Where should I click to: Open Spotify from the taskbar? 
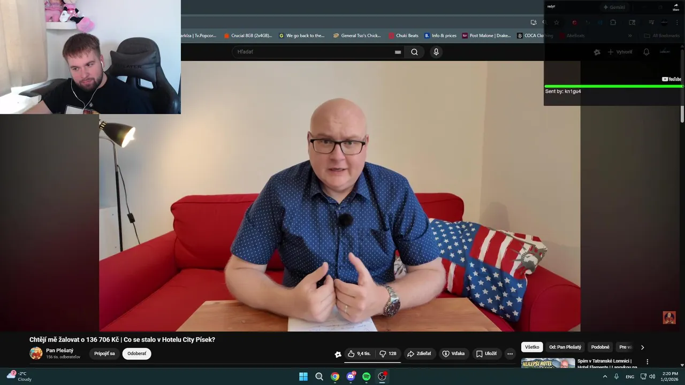(367, 376)
